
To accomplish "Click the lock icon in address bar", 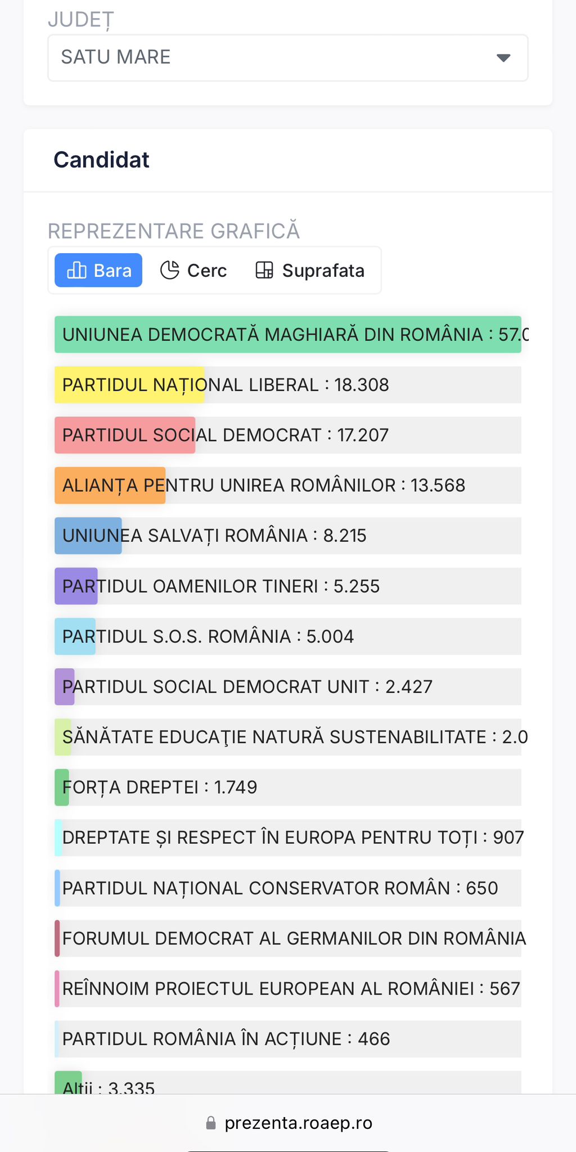I will [211, 1123].
